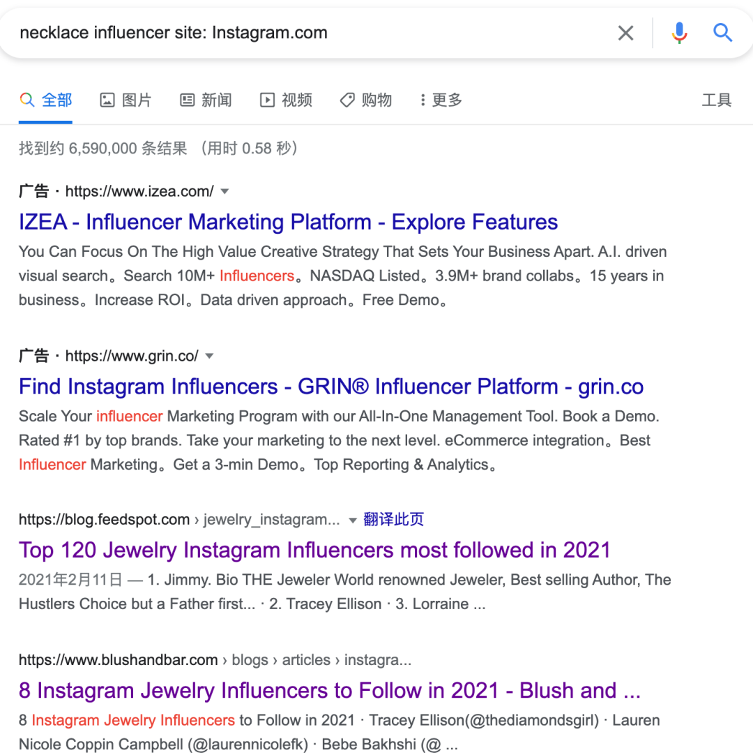Select the 购物 shopping tab

pyautogui.click(x=366, y=100)
